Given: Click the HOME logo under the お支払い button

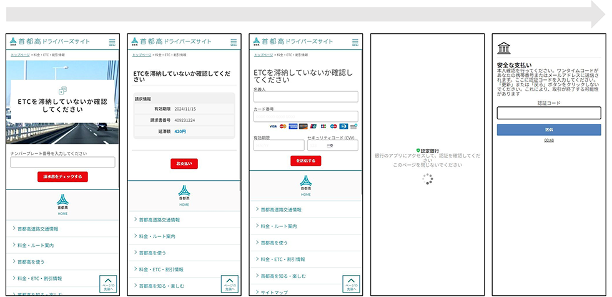Looking at the screenshot, I should tap(184, 196).
